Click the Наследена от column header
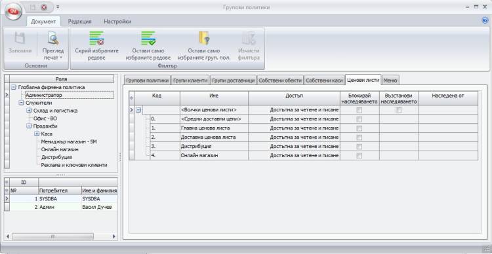Image resolution: width=492 pixels, height=254 pixels. point(448,98)
